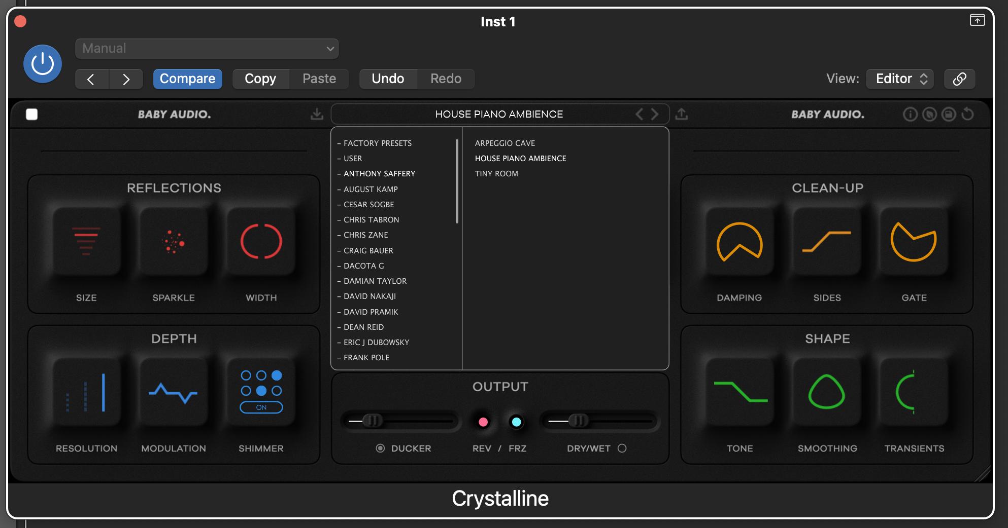Toggle the plugin power bypass button
The image size is (1008, 528).
[43, 64]
